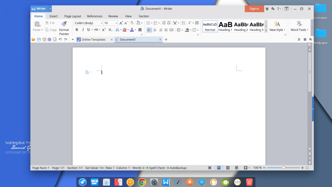The height and width of the screenshot is (187, 332).
Task: Toggle bold formatting
Action: [x=77, y=30]
